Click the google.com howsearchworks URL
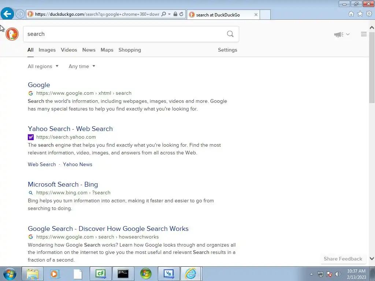375x281 pixels. 97,237
